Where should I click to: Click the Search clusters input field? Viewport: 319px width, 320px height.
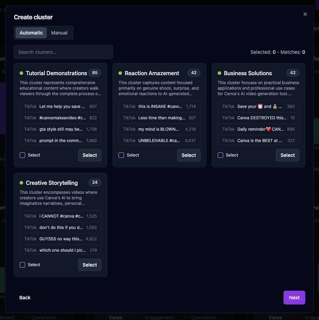coord(63,52)
